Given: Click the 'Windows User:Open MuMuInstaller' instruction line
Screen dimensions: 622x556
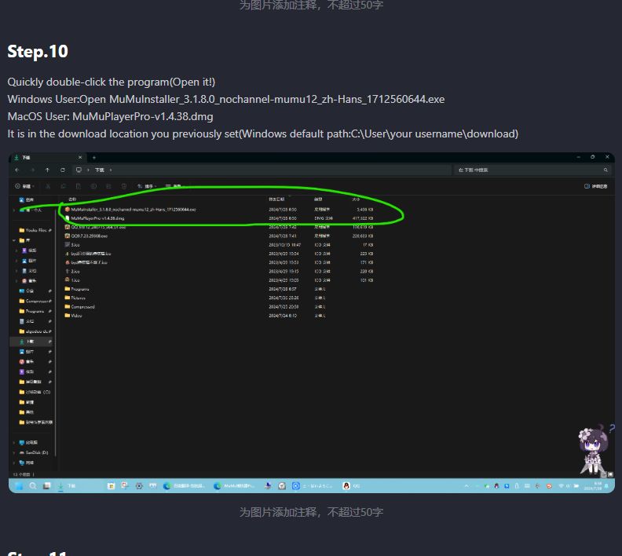Looking at the screenshot, I should [225, 99].
